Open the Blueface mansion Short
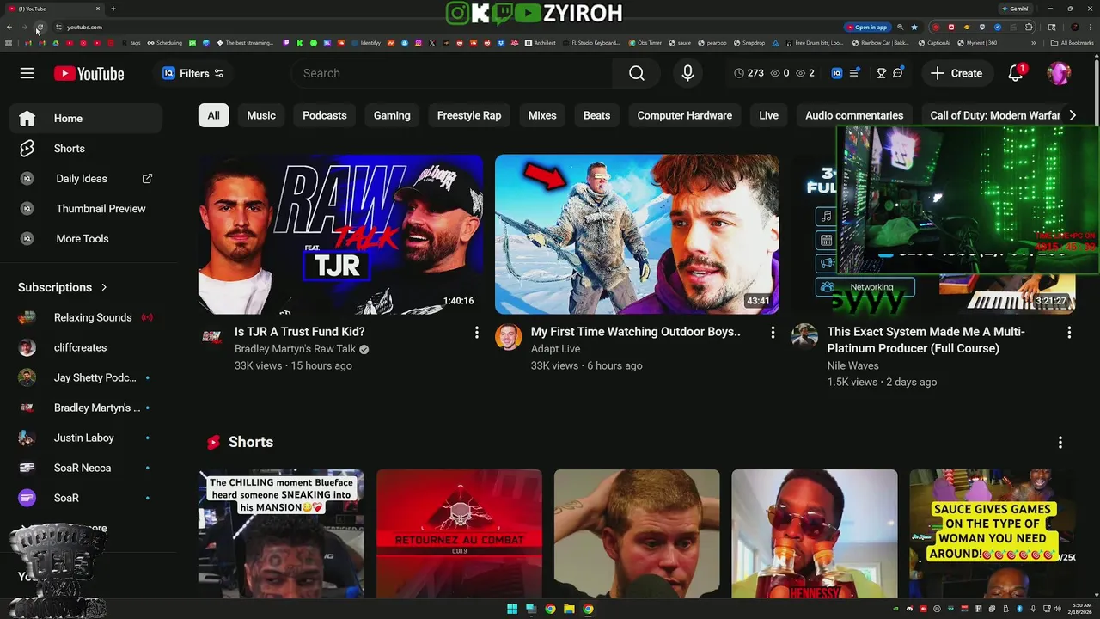The image size is (1100, 619). point(281,534)
